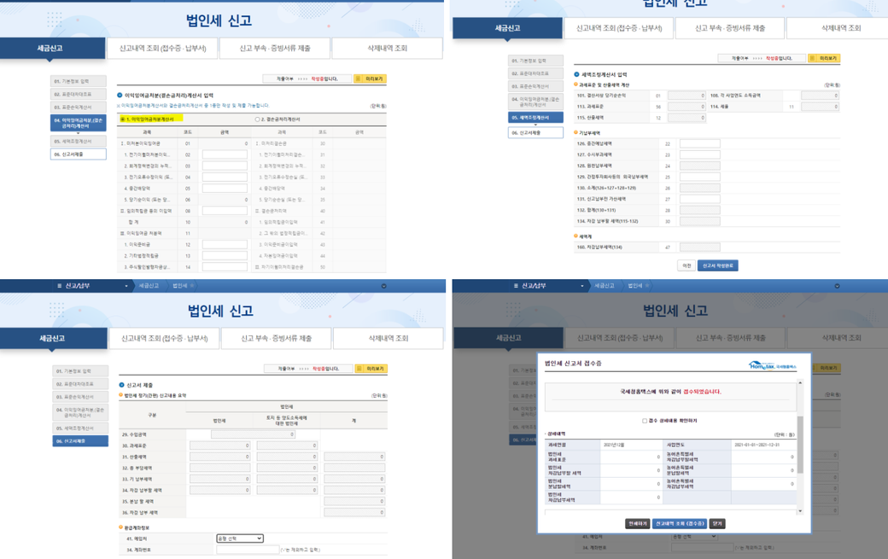Viewport: 888px width, 559px height.
Task: Click the 126. 중간예납세액 input field
Action: point(699,144)
